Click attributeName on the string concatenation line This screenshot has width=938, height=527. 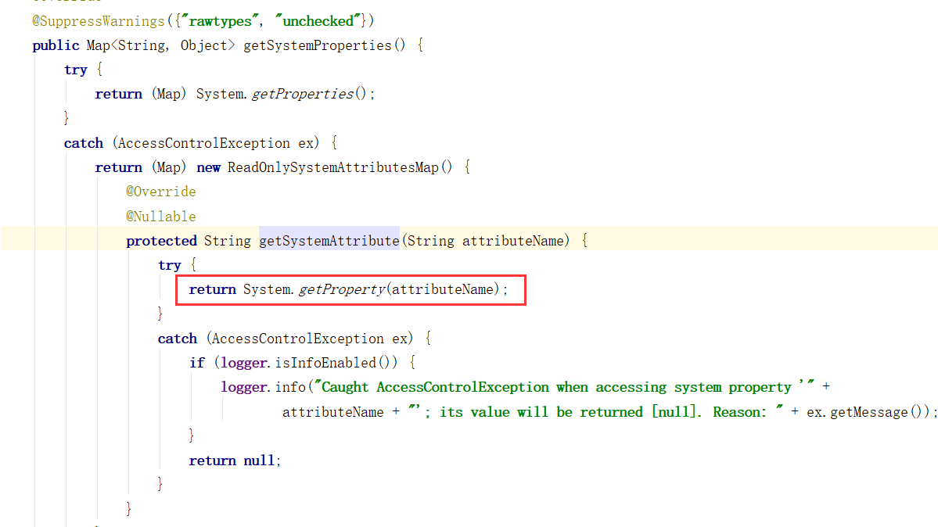[332, 412]
